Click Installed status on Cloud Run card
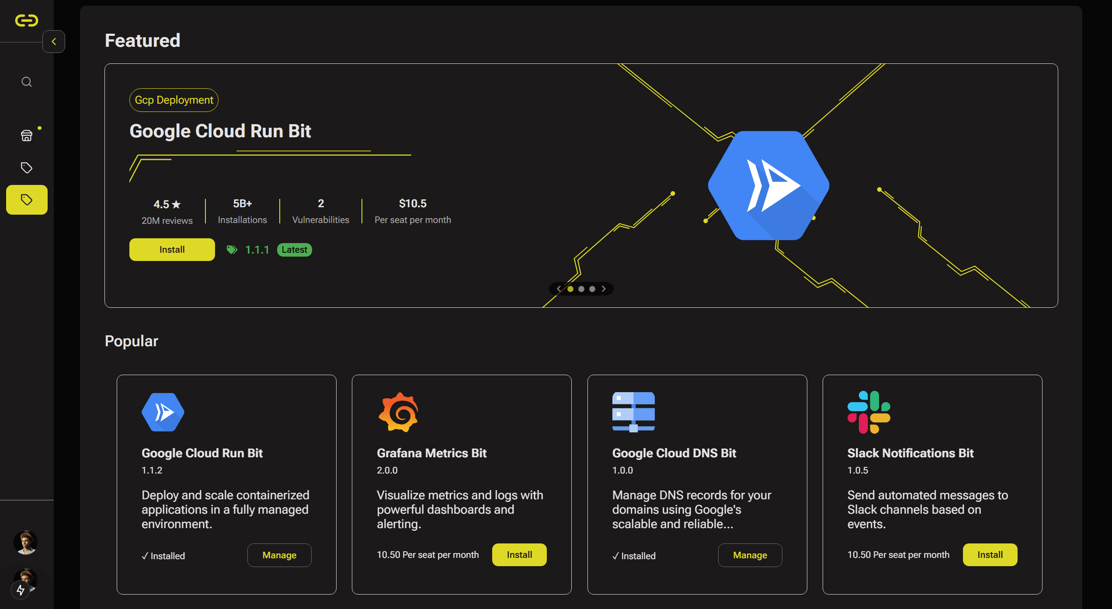Screen dimensions: 1112x609 [163, 556]
